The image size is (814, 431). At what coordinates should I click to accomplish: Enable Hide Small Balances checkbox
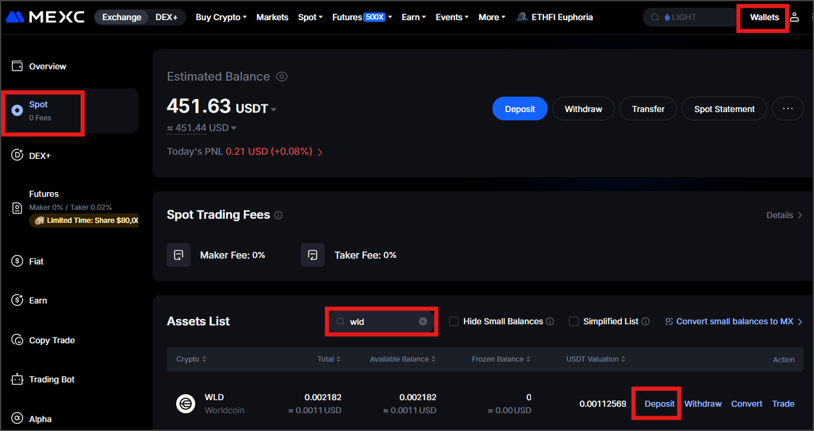click(x=454, y=321)
